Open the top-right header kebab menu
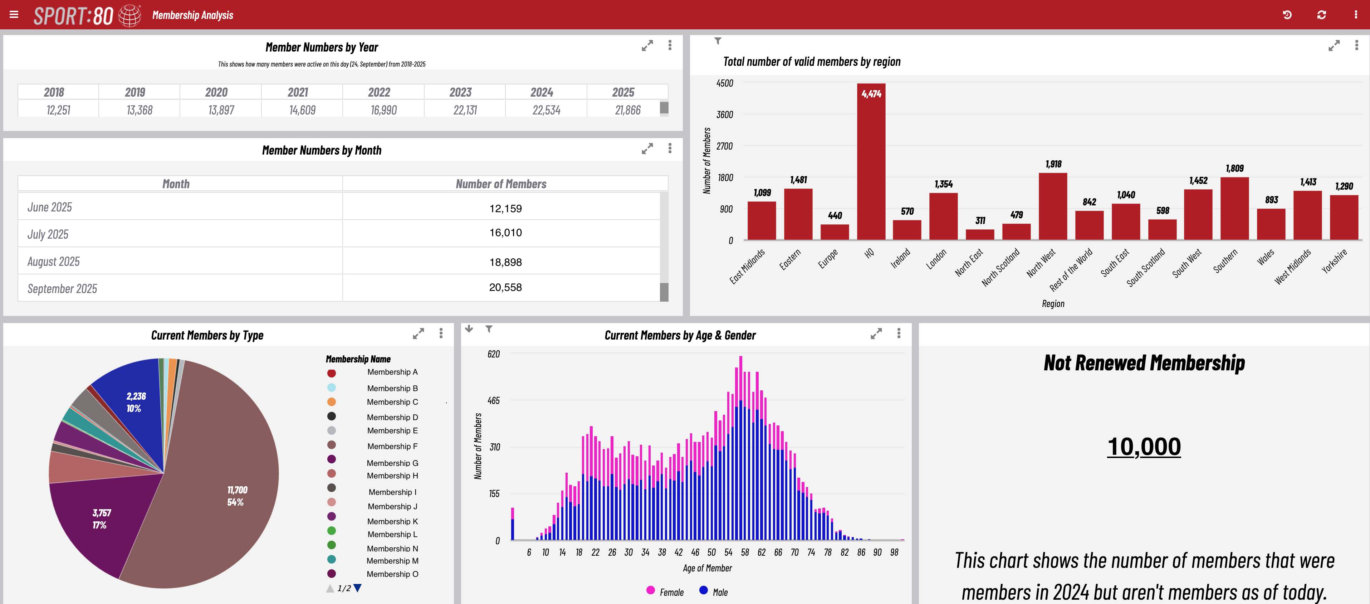 [1355, 15]
